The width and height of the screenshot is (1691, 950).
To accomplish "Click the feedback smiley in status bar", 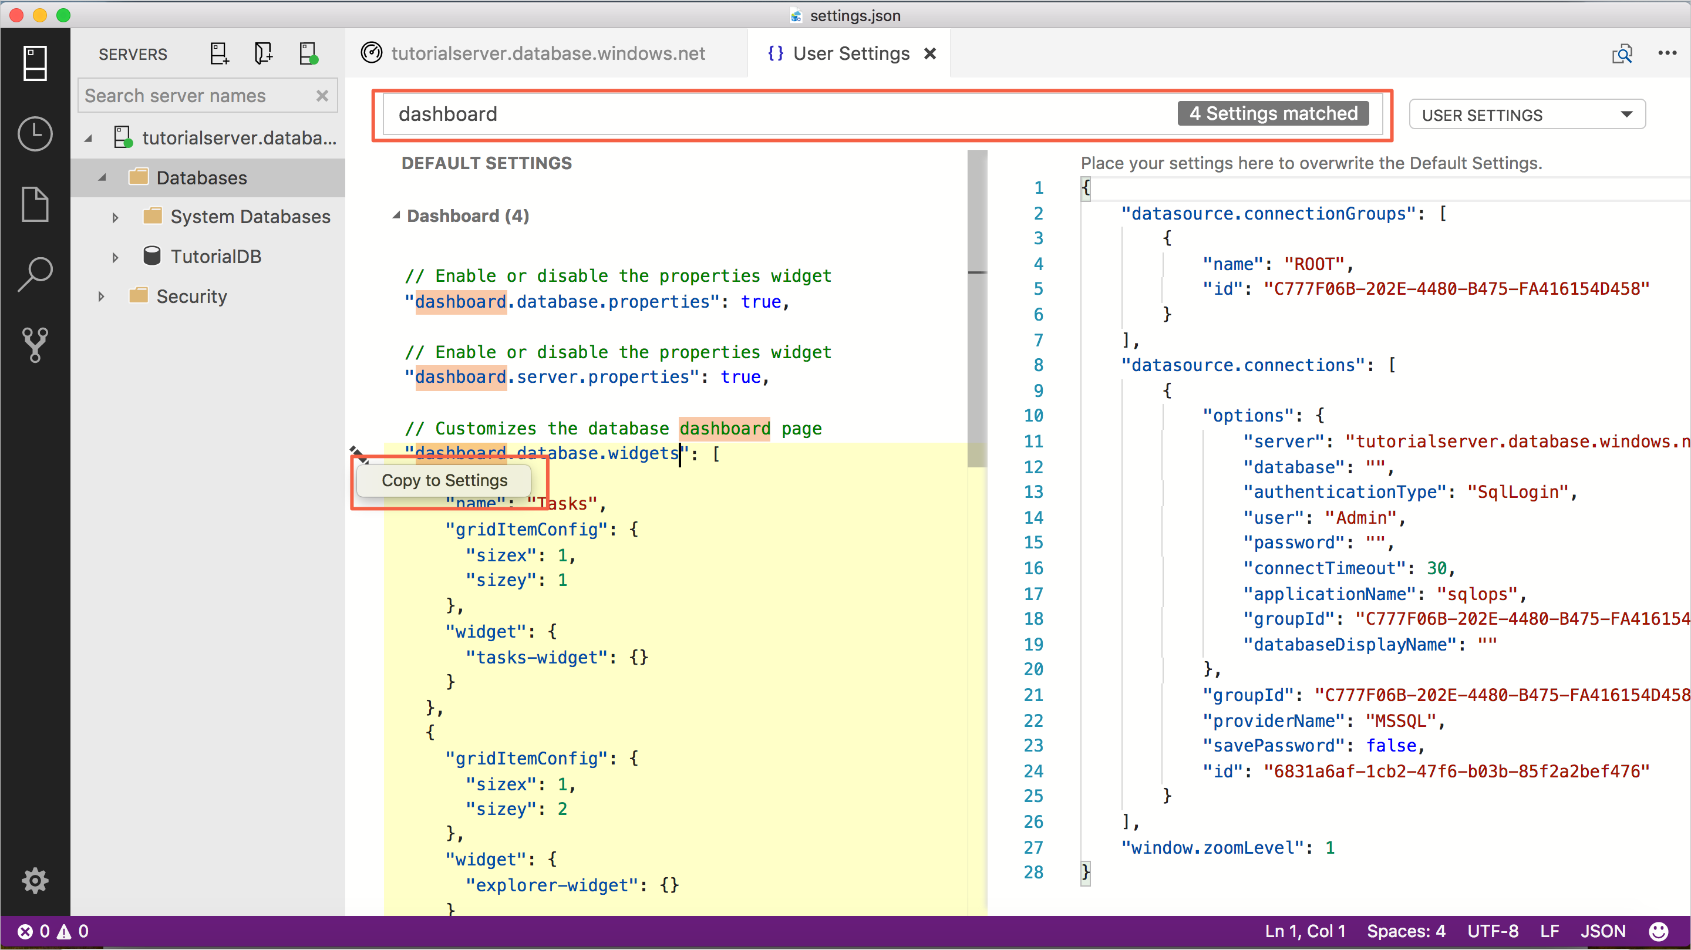I will pos(1658,931).
